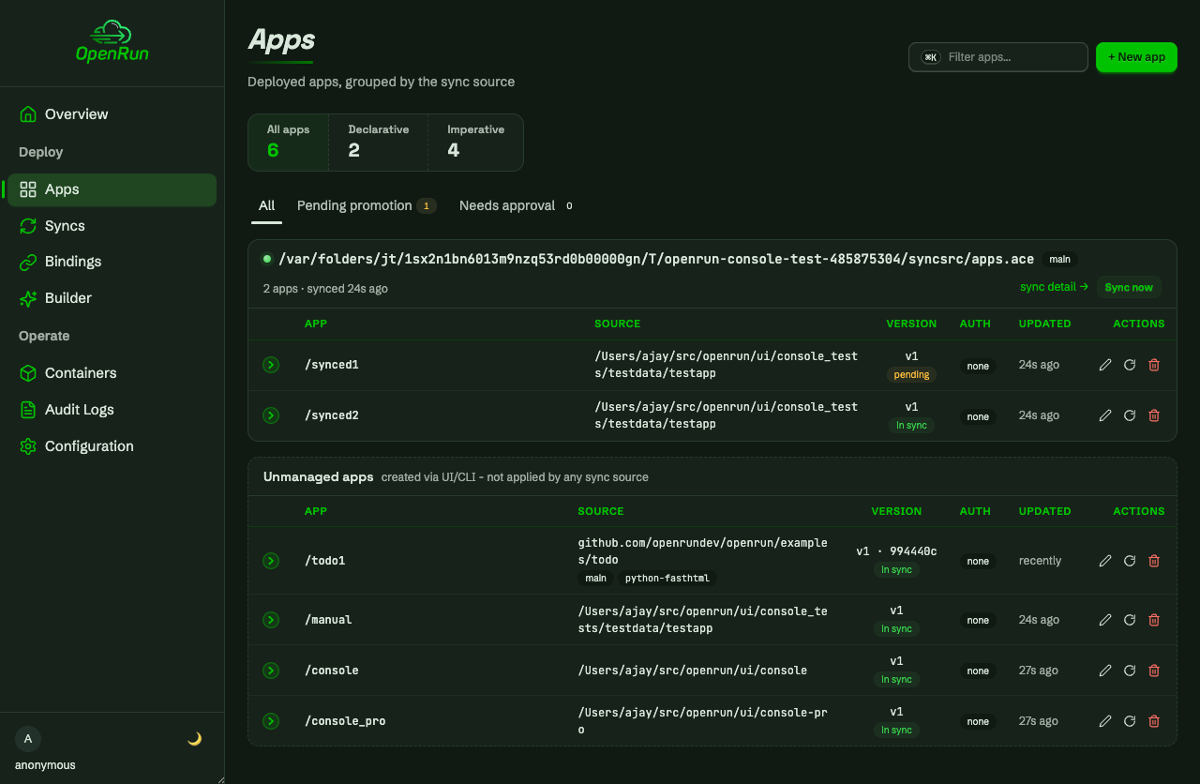Open the Apps page in sidebar
Screen dimensions: 1200x784
(x=112, y=189)
